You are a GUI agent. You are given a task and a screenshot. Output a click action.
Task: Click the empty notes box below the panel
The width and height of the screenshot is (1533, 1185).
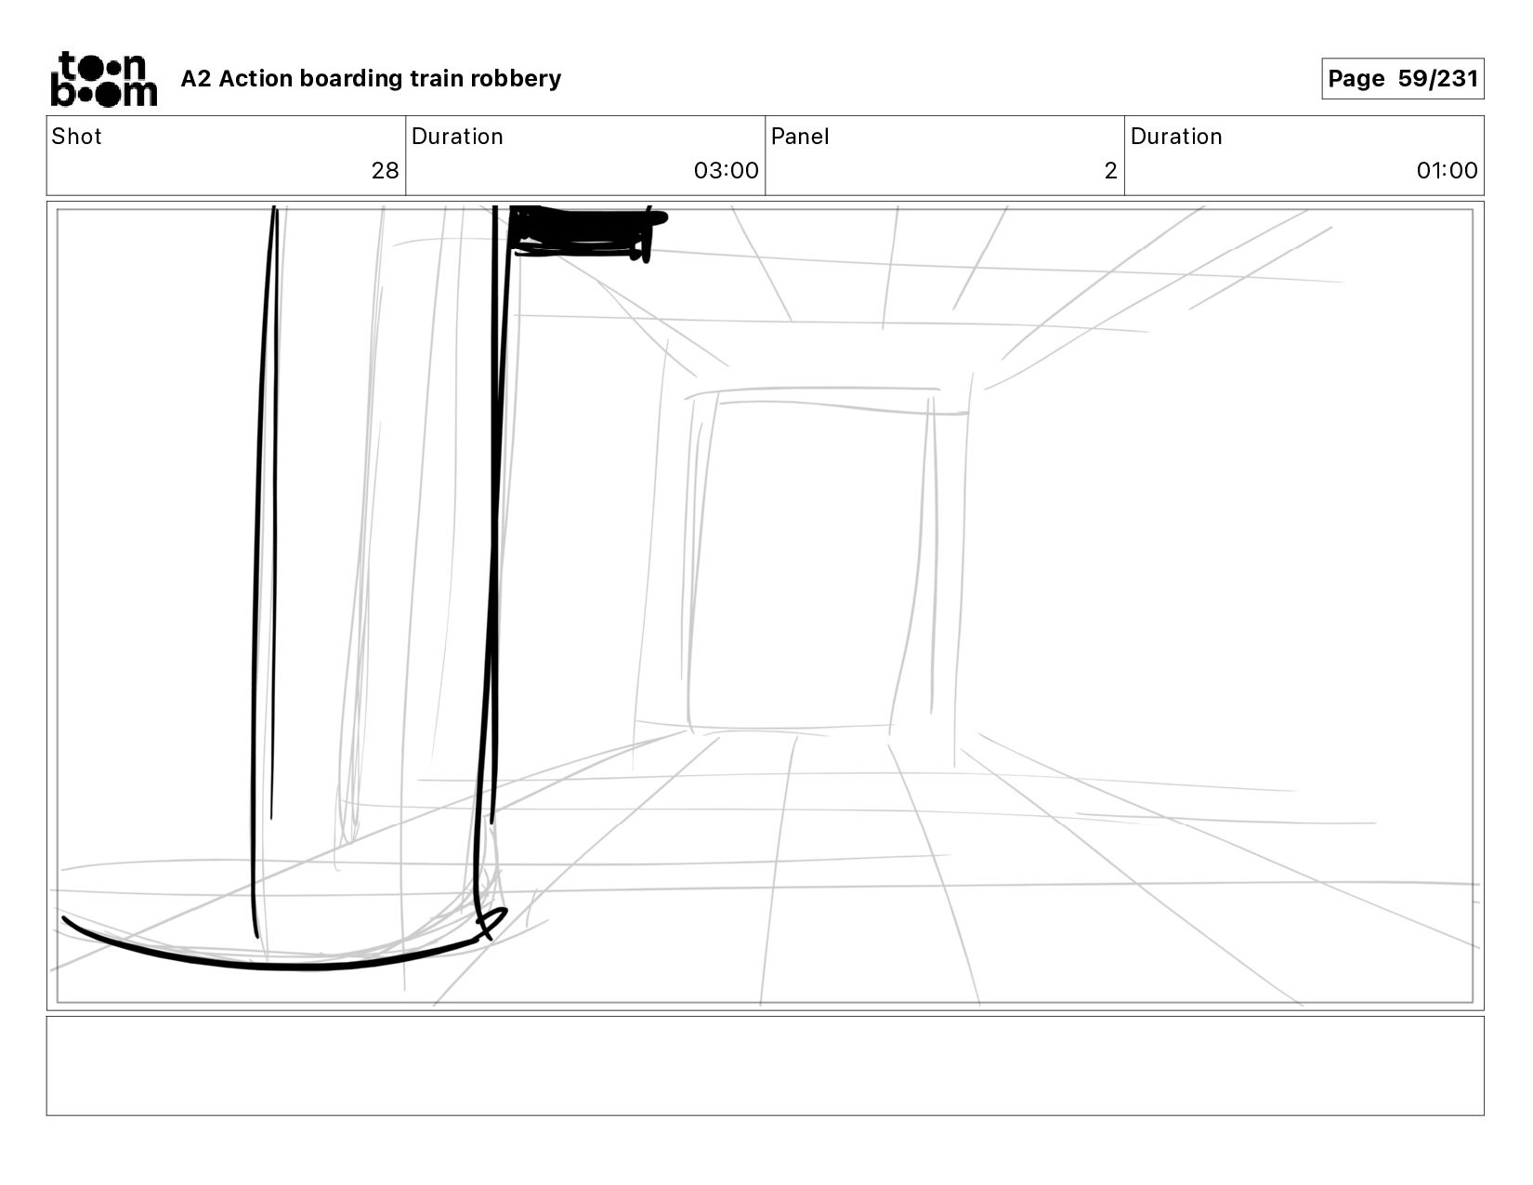[765, 1066]
